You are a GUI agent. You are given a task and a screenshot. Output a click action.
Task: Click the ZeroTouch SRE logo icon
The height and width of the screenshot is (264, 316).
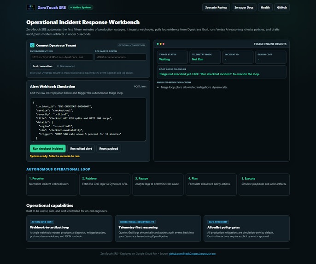[31, 7]
